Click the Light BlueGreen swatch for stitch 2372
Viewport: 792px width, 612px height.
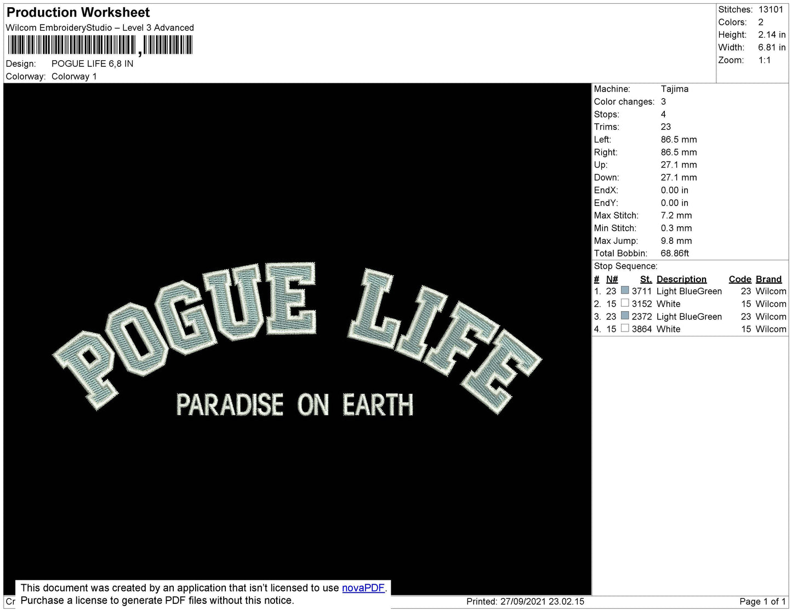pyautogui.click(x=625, y=316)
